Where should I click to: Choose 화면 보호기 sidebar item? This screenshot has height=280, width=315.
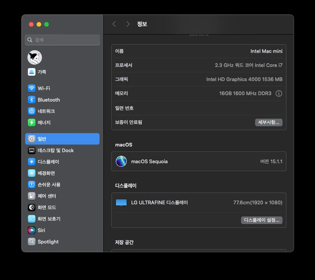[49, 219]
